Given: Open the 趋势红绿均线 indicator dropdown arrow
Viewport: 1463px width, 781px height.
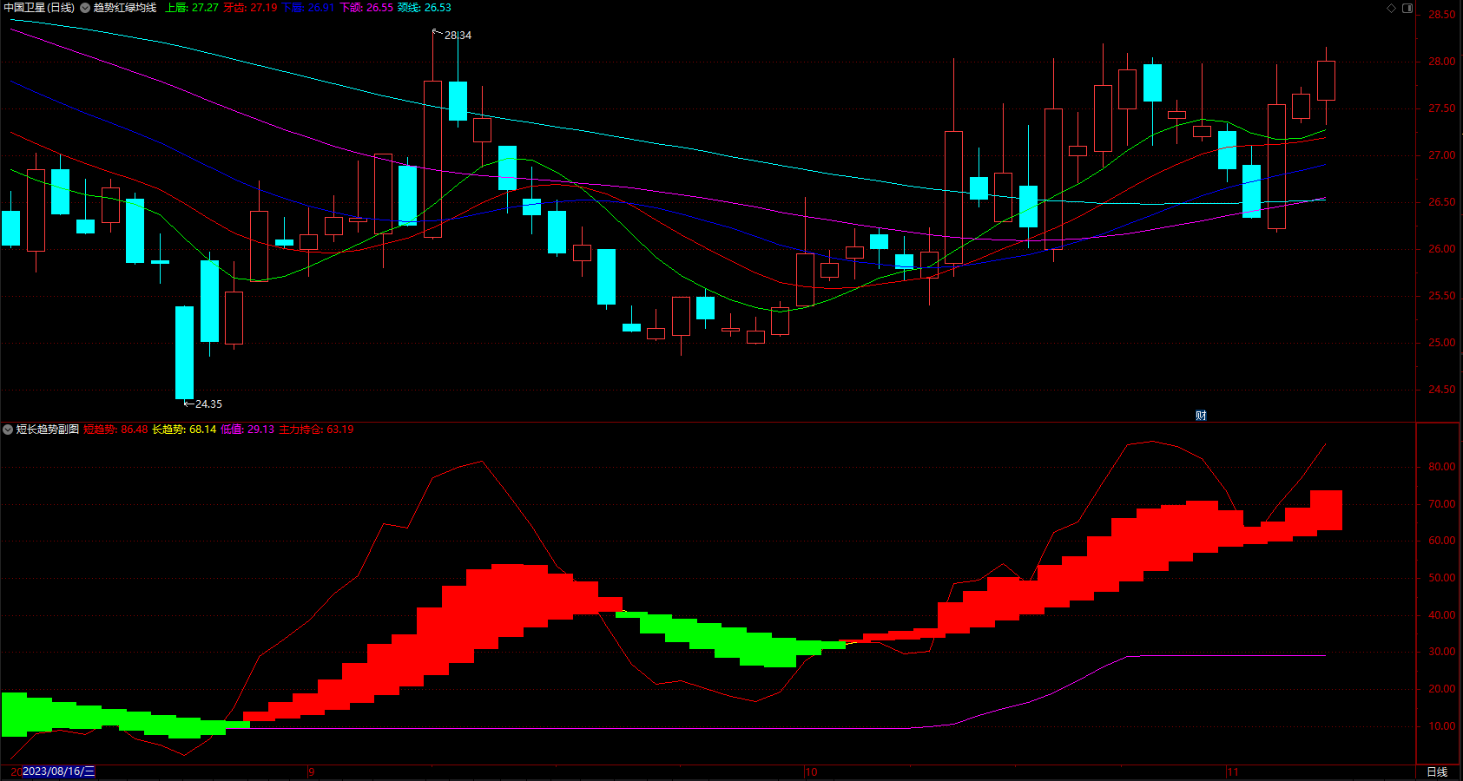Looking at the screenshot, I should [x=85, y=8].
